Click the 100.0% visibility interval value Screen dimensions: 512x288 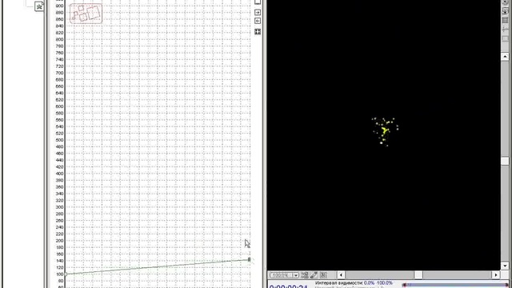tap(385, 283)
